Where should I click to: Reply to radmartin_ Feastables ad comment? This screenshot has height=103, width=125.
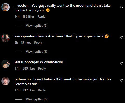[42, 90]
